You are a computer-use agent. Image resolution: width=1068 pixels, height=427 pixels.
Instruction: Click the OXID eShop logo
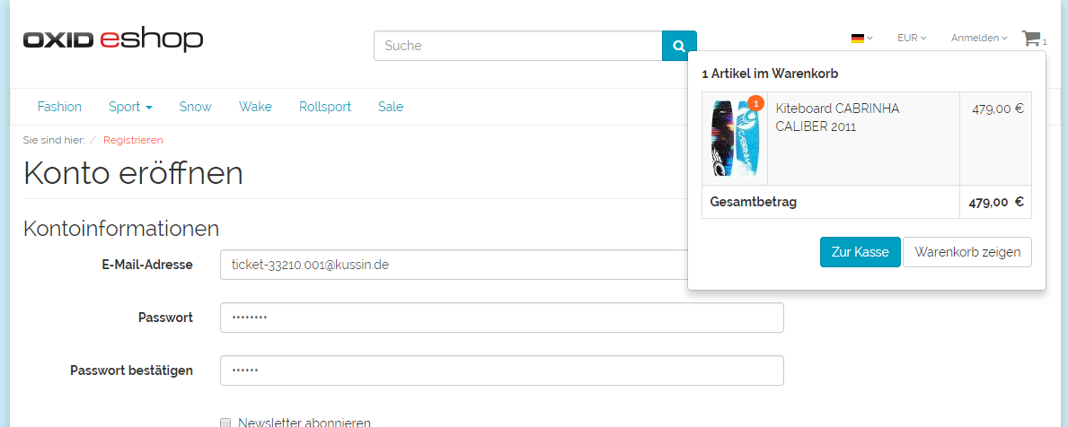tap(113, 39)
